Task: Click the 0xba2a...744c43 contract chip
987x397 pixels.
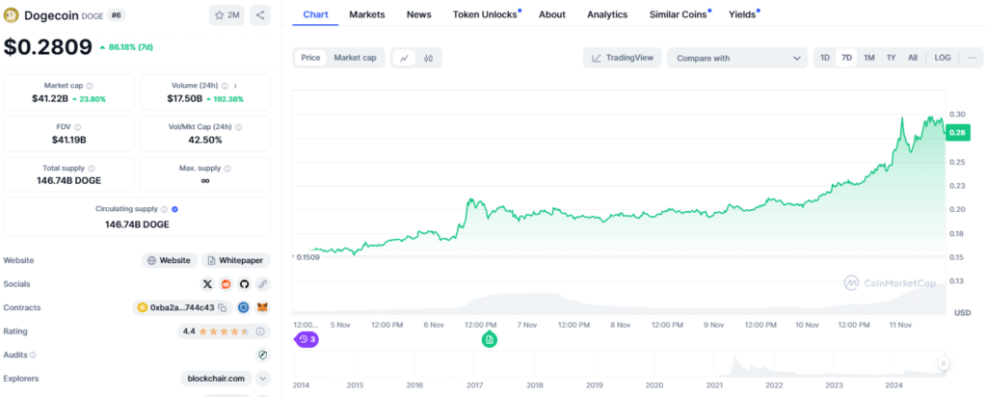Action: 182,307
